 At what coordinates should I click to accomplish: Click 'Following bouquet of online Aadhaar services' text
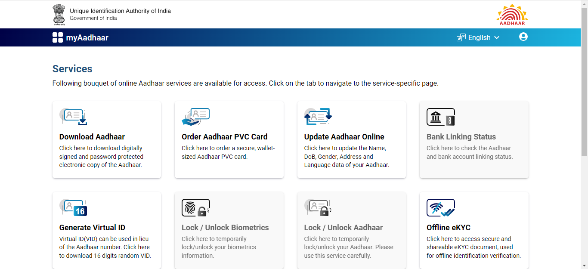[245, 83]
